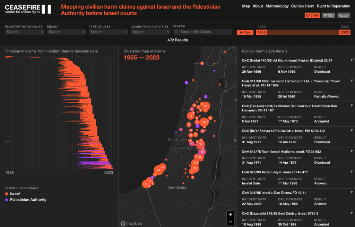Click the map cluster labeled 29

click(x=195, y=169)
